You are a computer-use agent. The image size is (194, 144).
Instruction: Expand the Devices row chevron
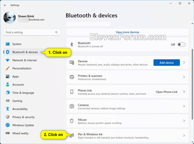[x=184, y=62]
